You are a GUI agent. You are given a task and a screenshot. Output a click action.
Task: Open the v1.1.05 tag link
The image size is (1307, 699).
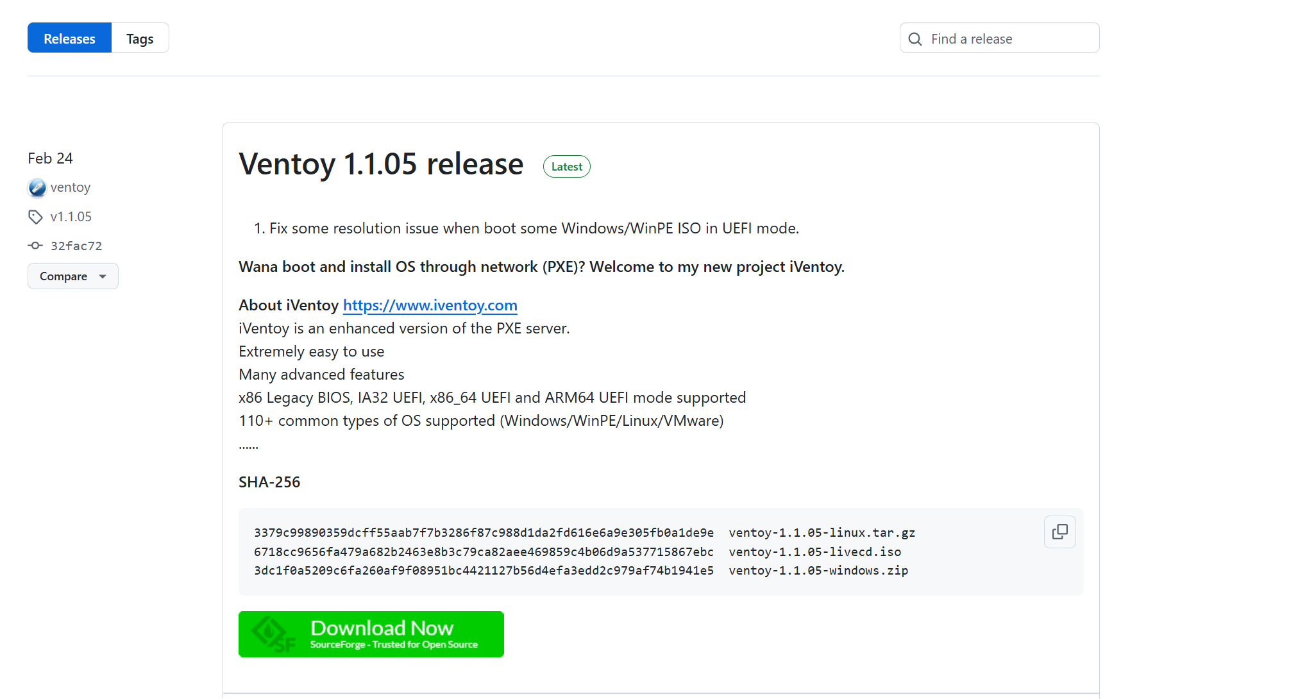coord(71,217)
